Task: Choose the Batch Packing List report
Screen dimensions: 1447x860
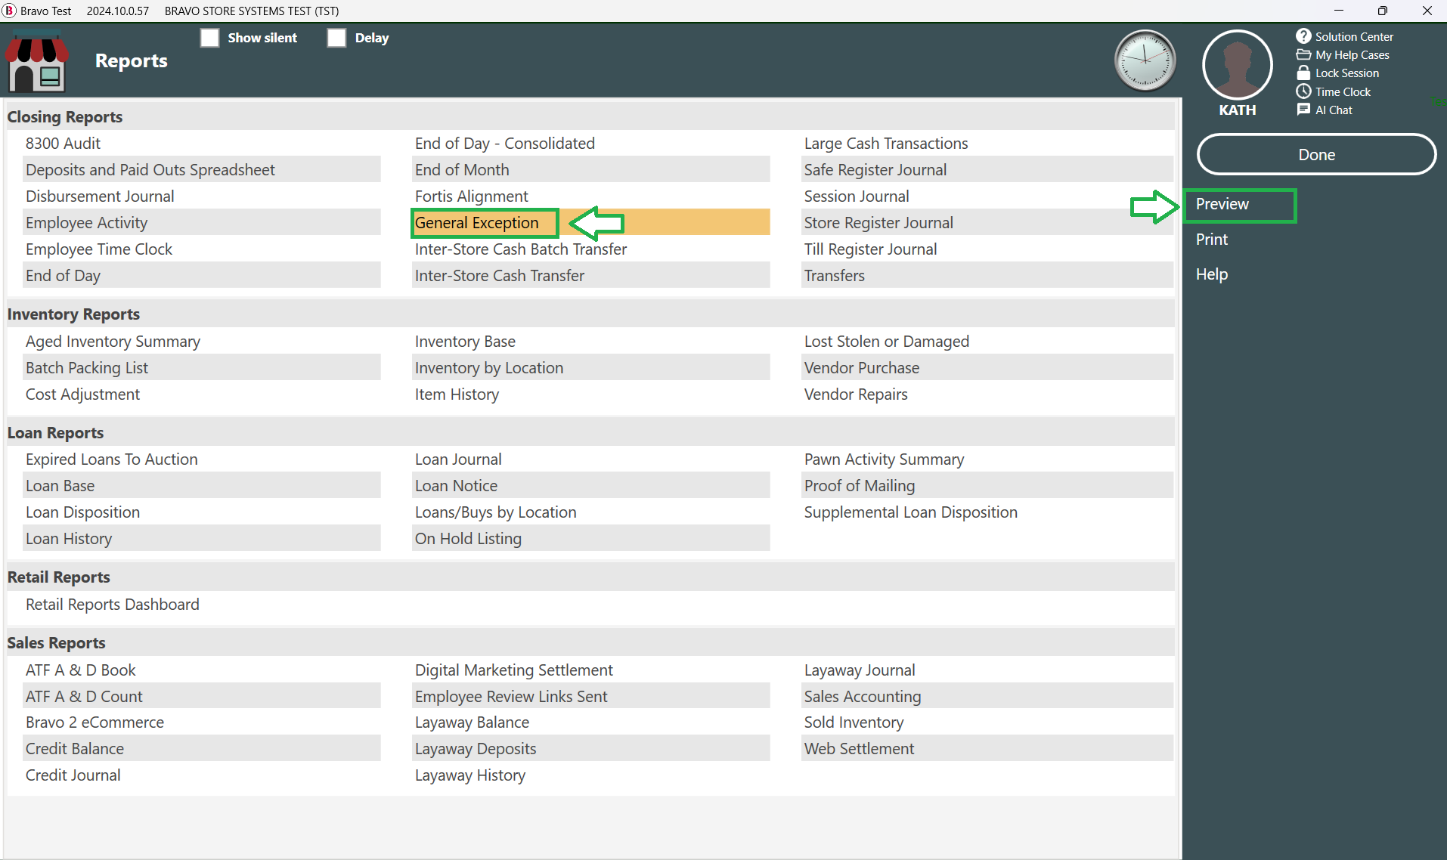Action: pyautogui.click(x=201, y=367)
